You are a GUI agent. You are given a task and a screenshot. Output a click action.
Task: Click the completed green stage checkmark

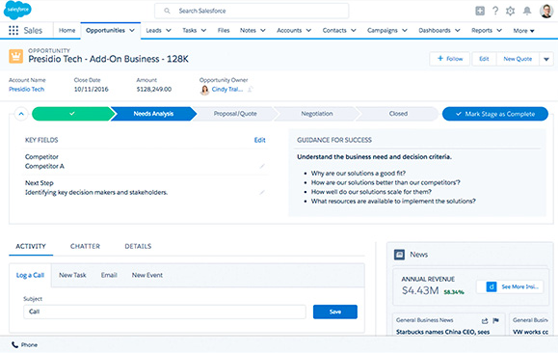click(x=72, y=114)
